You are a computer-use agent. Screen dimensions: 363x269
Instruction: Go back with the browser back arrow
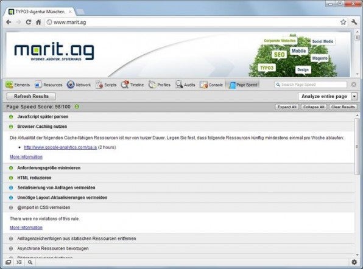pyautogui.click(x=9, y=22)
